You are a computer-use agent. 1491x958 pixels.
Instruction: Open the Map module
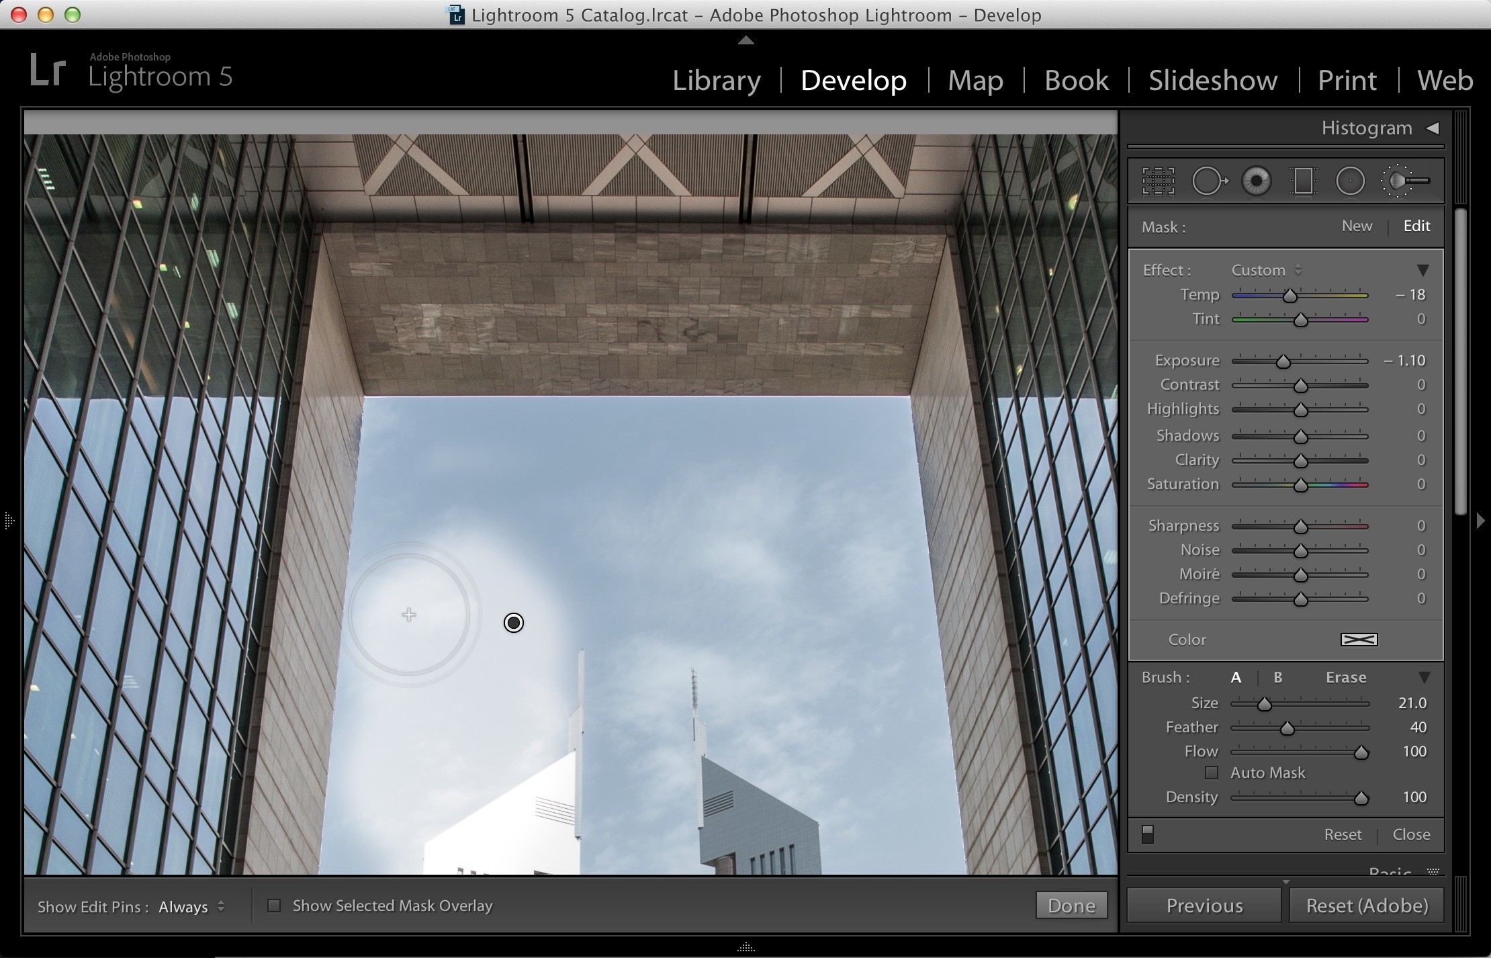coord(975,81)
